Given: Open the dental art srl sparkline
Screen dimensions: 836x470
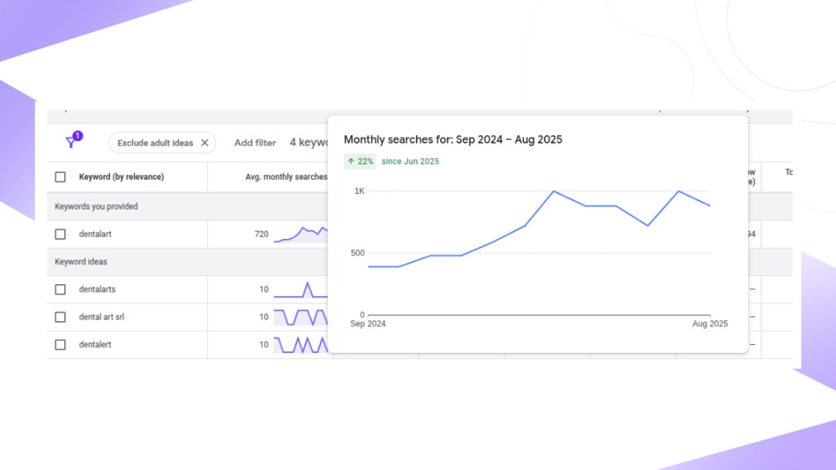Looking at the screenshot, I should [301, 317].
